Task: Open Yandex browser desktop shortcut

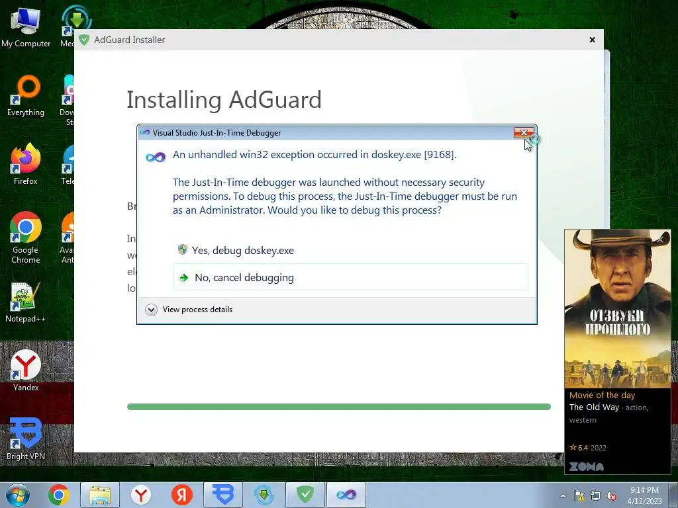Action: [x=26, y=370]
